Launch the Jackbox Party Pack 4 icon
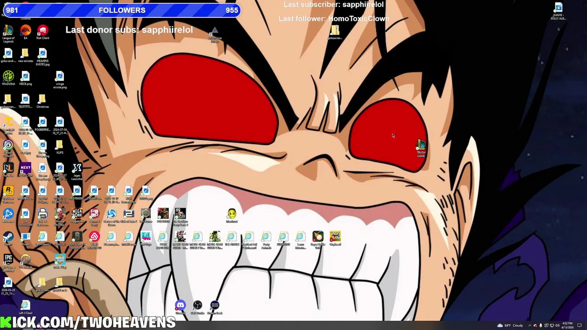This screenshot has height=330, width=587. coord(180,217)
